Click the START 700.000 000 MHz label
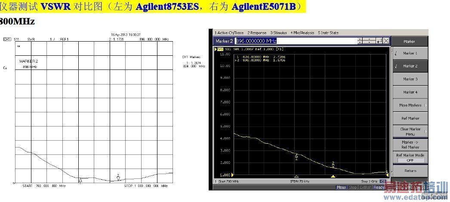This screenshot has width=450, height=202. click(44, 186)
